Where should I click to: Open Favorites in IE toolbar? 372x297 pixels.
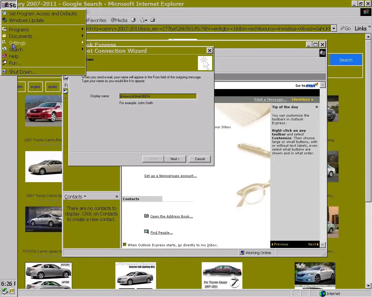click(96, 20)
